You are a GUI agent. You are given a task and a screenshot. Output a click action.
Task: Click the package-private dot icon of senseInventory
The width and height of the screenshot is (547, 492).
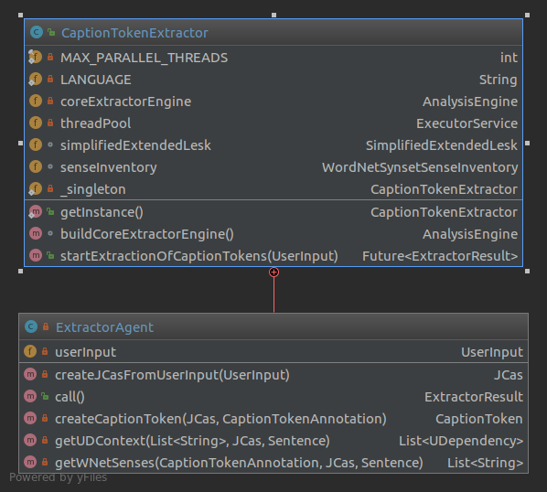click(x=50, y=167)
